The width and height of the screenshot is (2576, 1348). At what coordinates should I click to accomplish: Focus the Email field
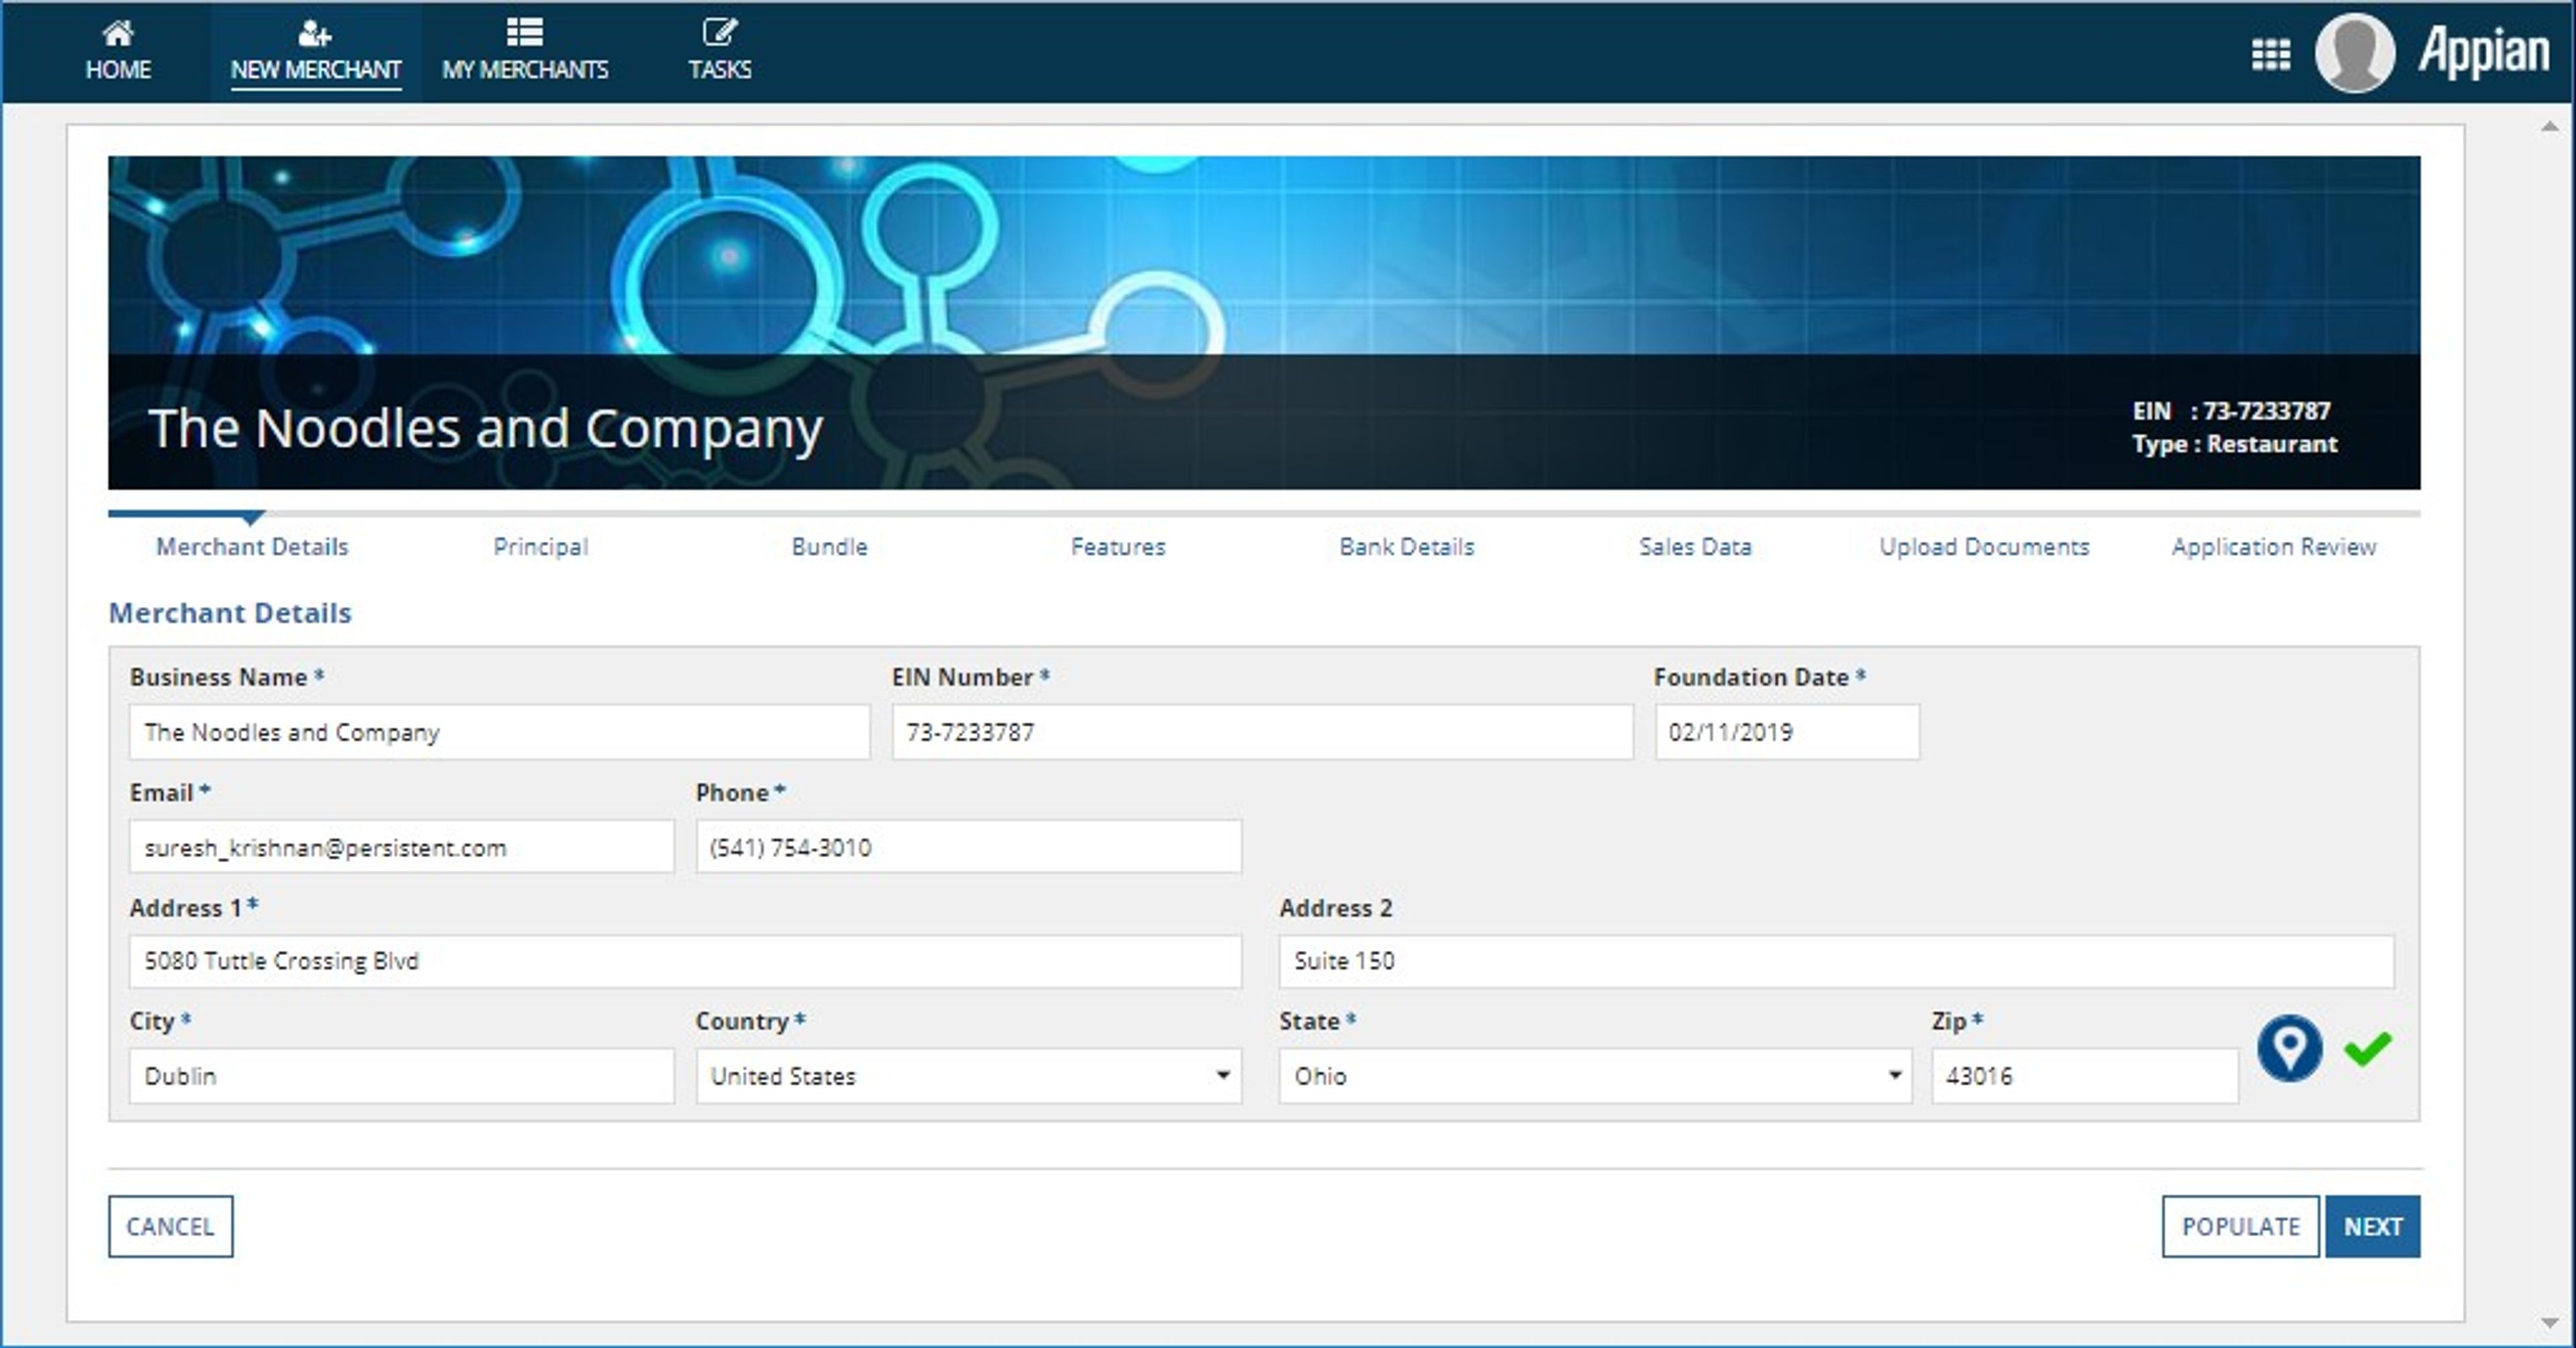point(401,847)
